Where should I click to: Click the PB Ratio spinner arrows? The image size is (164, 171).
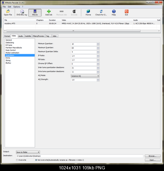(98, 60)
